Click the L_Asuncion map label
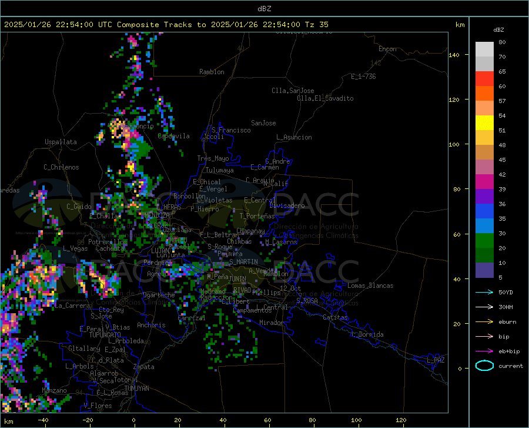Screen dimensions: 529x428 (294, 137)
